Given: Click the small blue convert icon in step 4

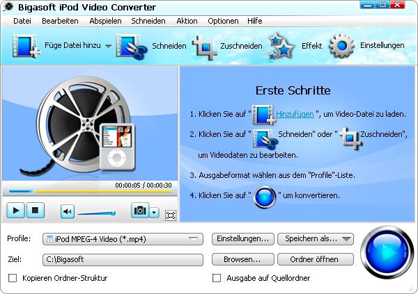Looking at the screenshot, I should point(265,197).
